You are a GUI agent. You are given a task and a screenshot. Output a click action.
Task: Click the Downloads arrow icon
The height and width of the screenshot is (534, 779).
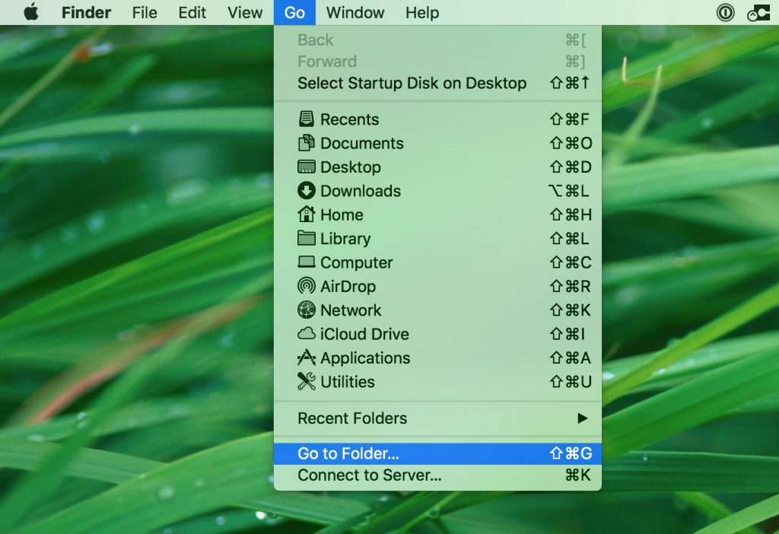pos(306,191)
